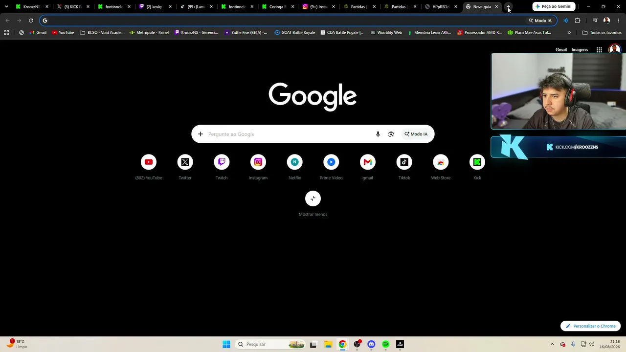Open the Battle Five (BETA) bookmark
Screen dimensions: 626x352
[246, 33]
